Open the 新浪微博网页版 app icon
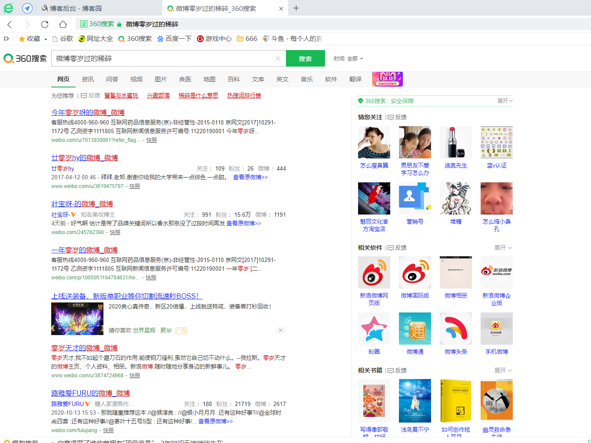This screenshot has height=443, width=591. 374,272
